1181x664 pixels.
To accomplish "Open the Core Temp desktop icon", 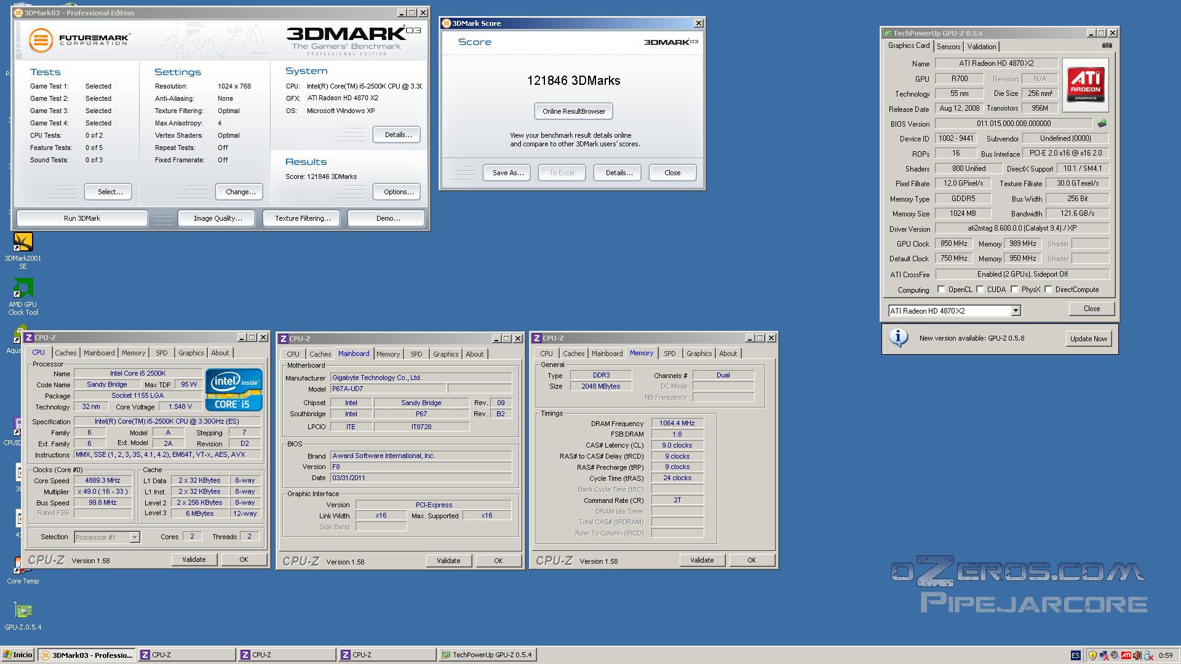I will (23, 570).
